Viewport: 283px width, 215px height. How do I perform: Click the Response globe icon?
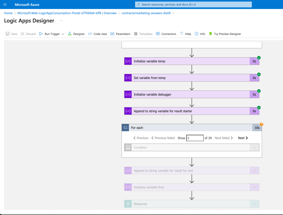(128, 204)
